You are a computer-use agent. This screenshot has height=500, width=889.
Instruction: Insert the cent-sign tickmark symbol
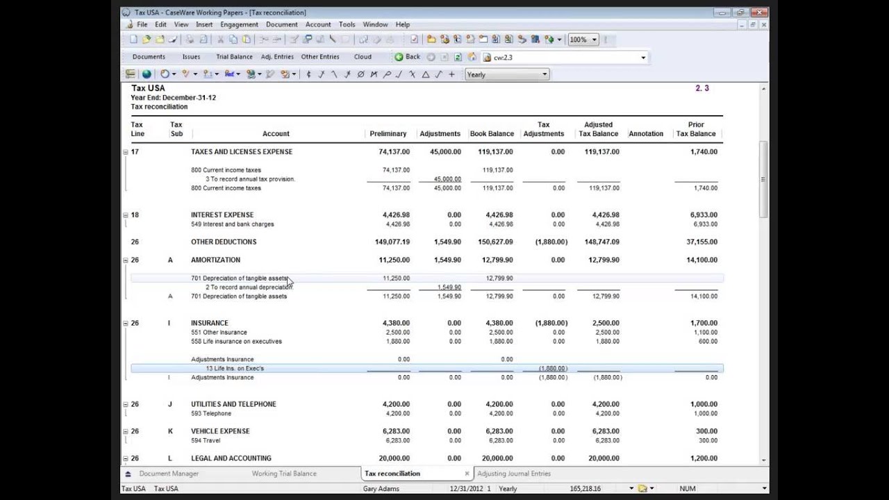pos(309,74)
